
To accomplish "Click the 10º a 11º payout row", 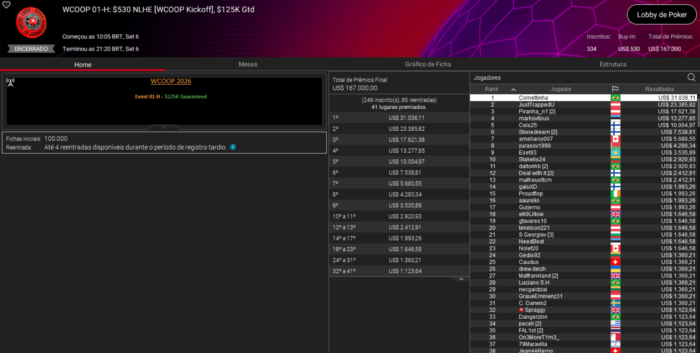I will [x=399, y=216].
